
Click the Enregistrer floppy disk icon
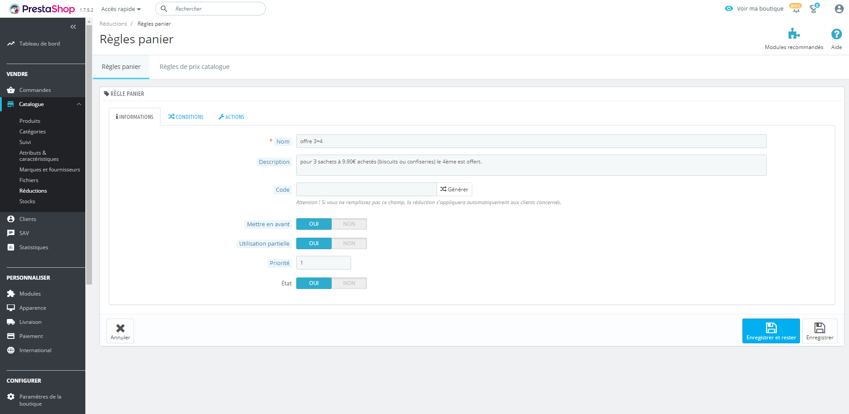point(819,328)
